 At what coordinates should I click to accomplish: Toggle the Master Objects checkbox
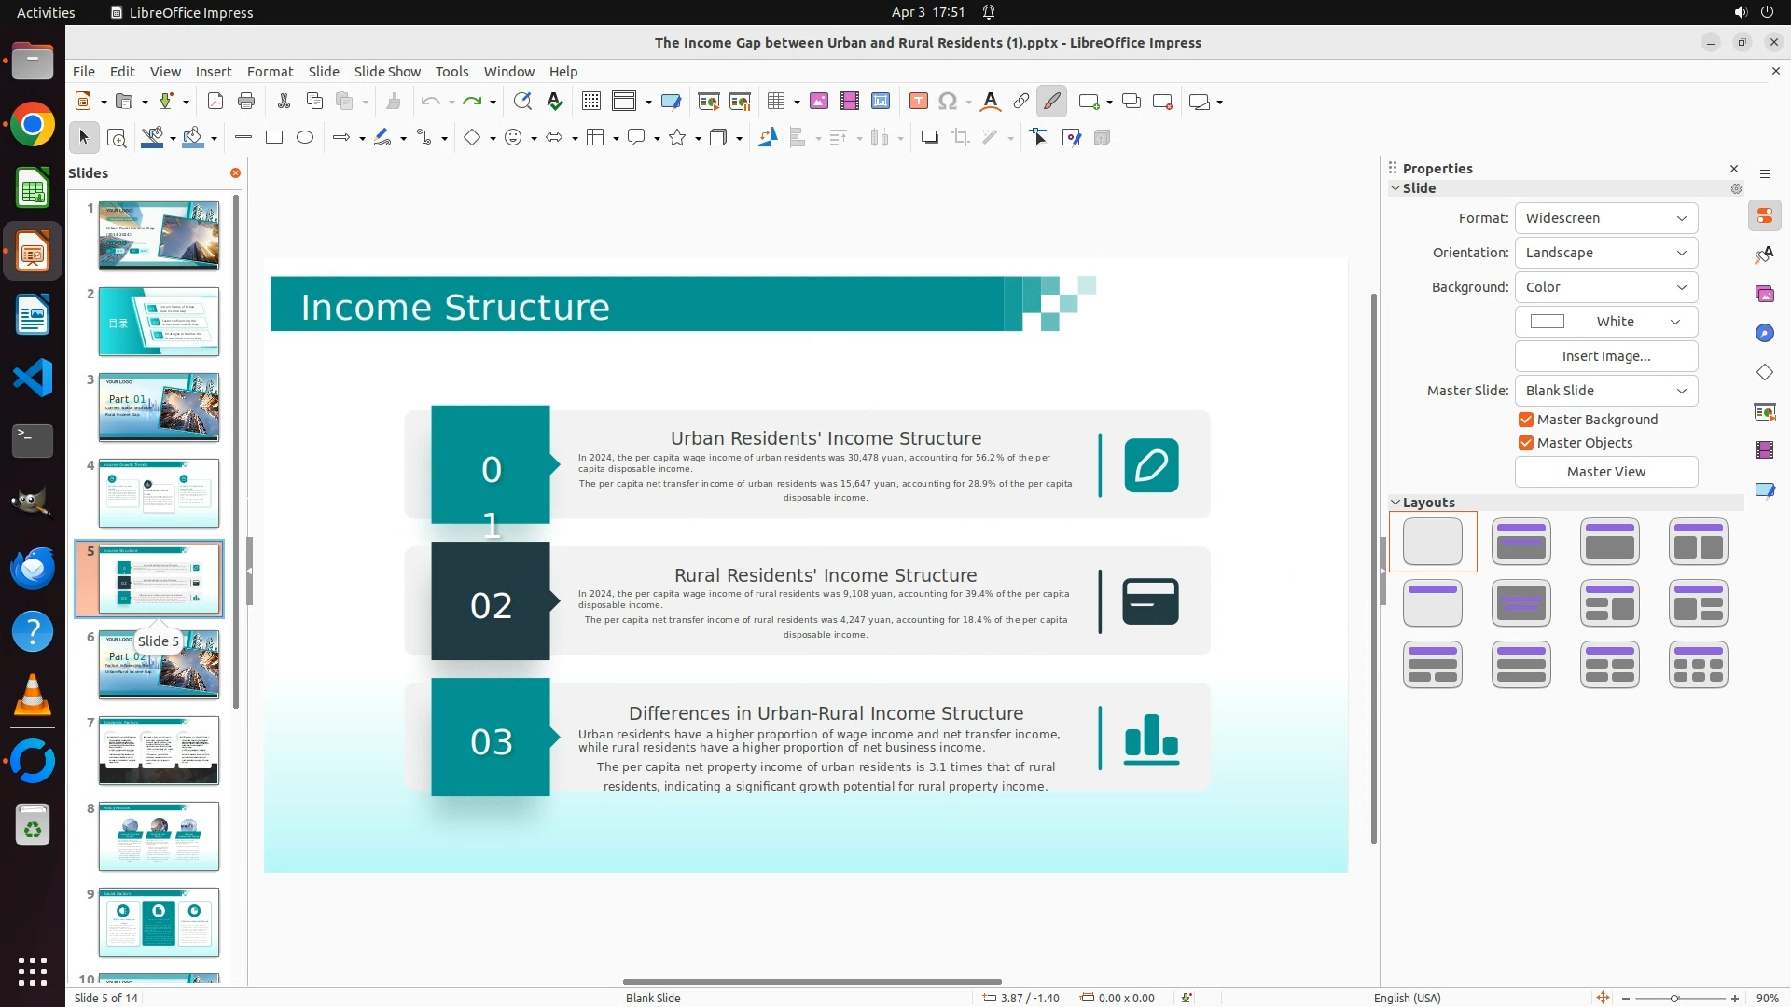[1526, 443]
